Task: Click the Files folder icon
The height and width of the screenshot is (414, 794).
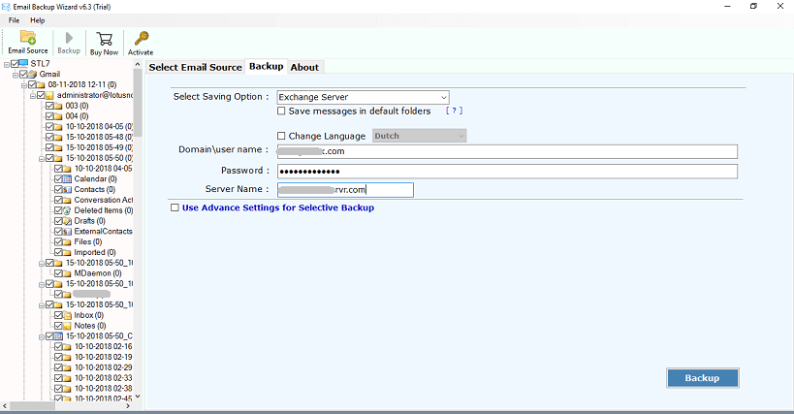Action: (x=67, y=242)
